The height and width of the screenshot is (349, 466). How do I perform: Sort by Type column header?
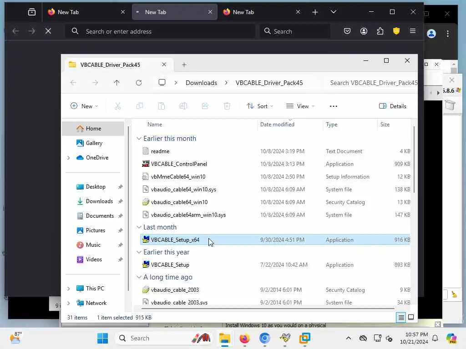click(349, 125)
